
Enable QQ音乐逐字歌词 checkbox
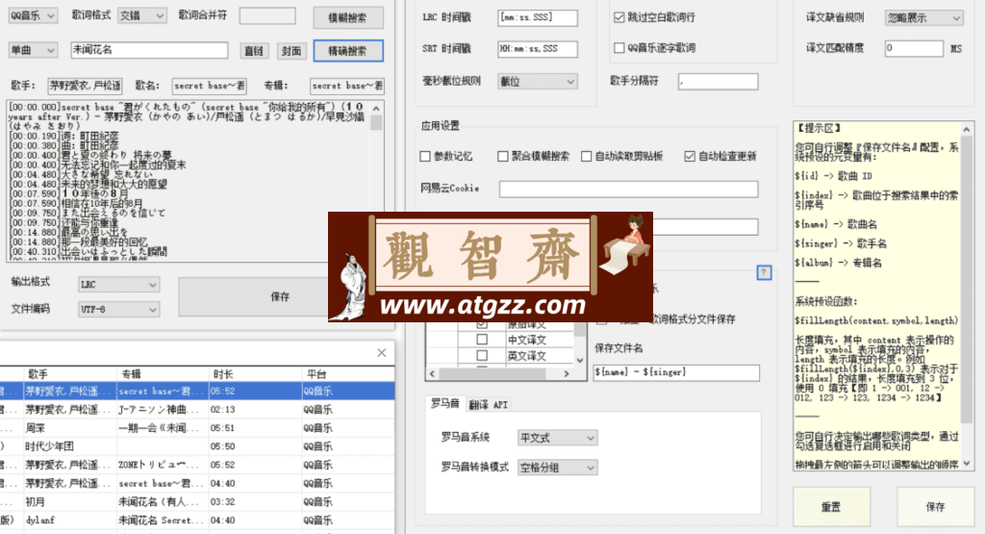click(x=619, y=48)
